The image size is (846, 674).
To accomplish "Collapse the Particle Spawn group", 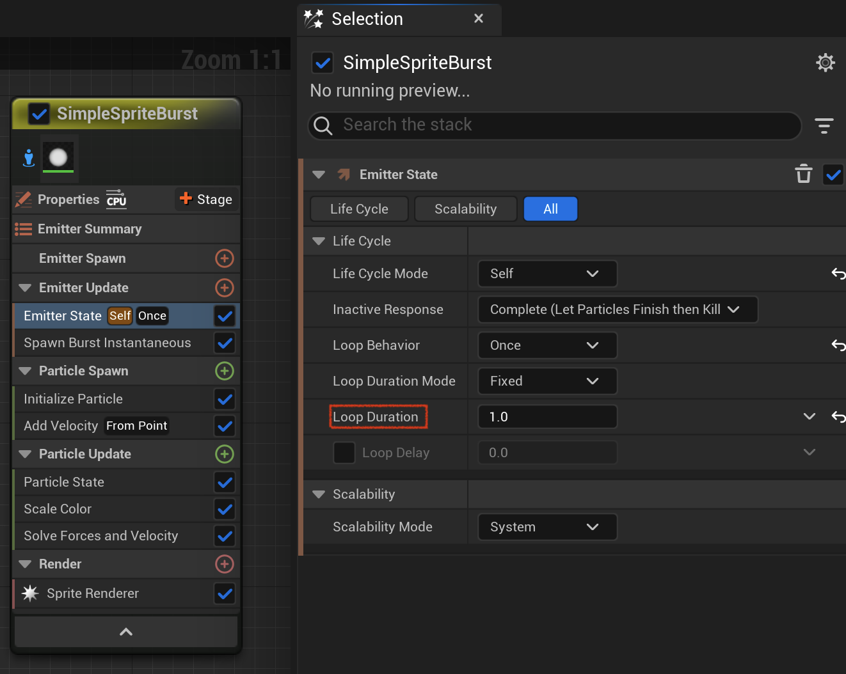I will click(25, 371).
